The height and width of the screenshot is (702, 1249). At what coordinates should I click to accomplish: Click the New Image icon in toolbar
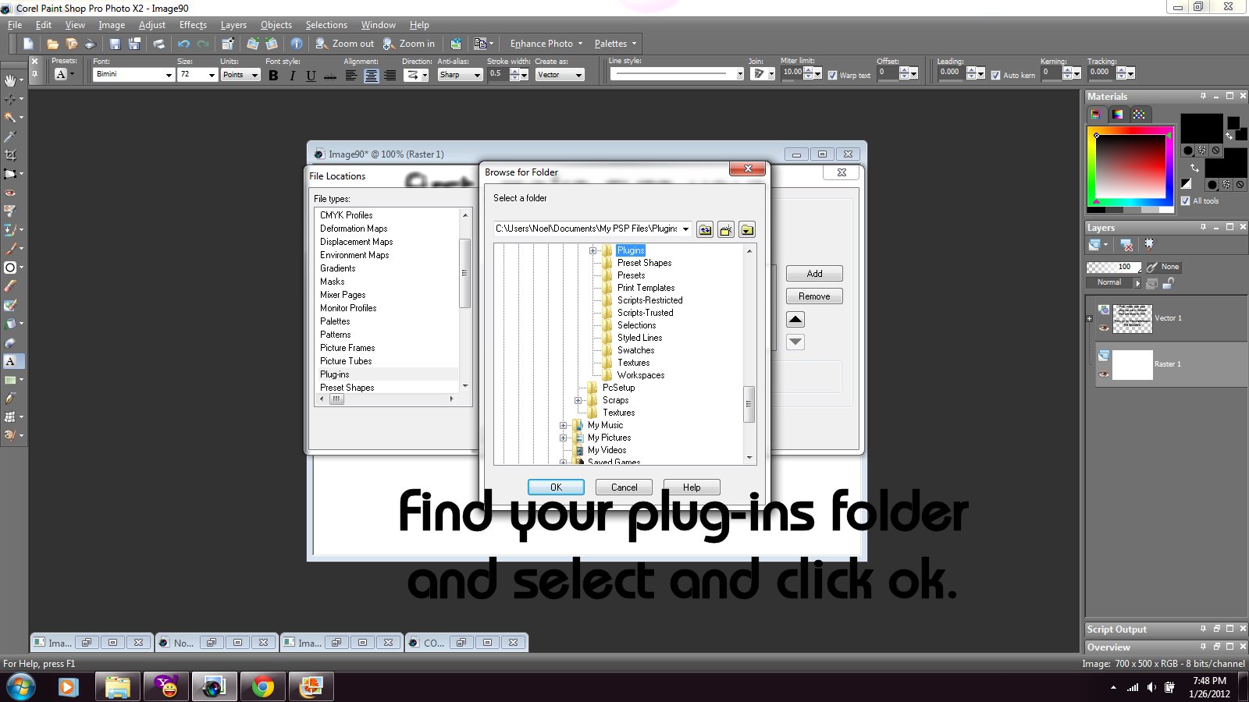pos(29,44)
